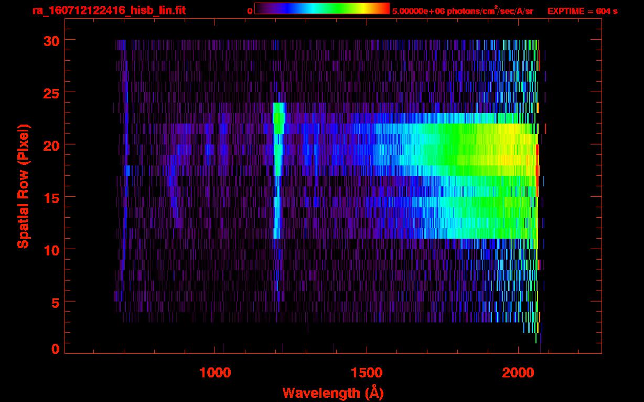Select the 1500 wavelength tick label
The image size is (644, 402).
coord(367,373)
